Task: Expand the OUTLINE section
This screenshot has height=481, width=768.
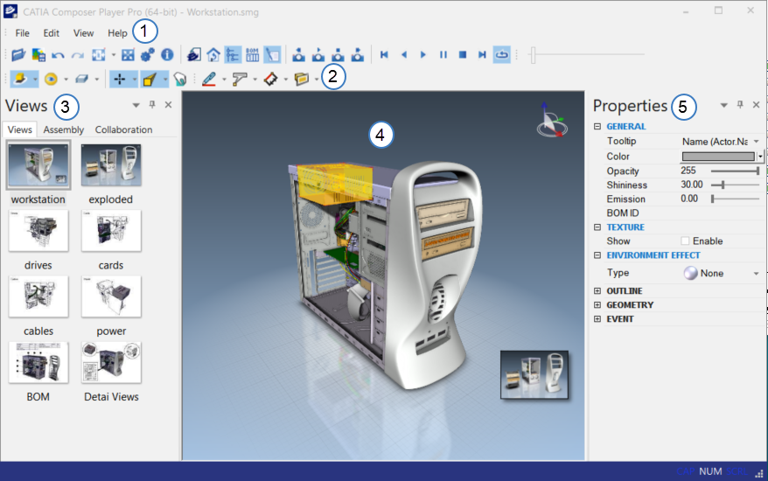Action: [597, 291]
